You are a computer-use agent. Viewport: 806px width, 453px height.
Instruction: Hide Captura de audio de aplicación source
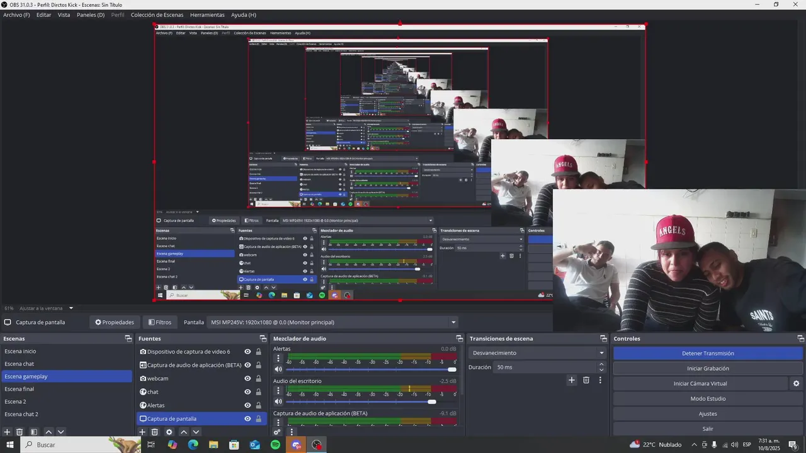click(x=247, y=365)
